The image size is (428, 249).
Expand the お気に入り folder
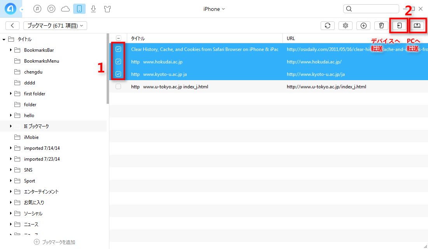[11, 203]
